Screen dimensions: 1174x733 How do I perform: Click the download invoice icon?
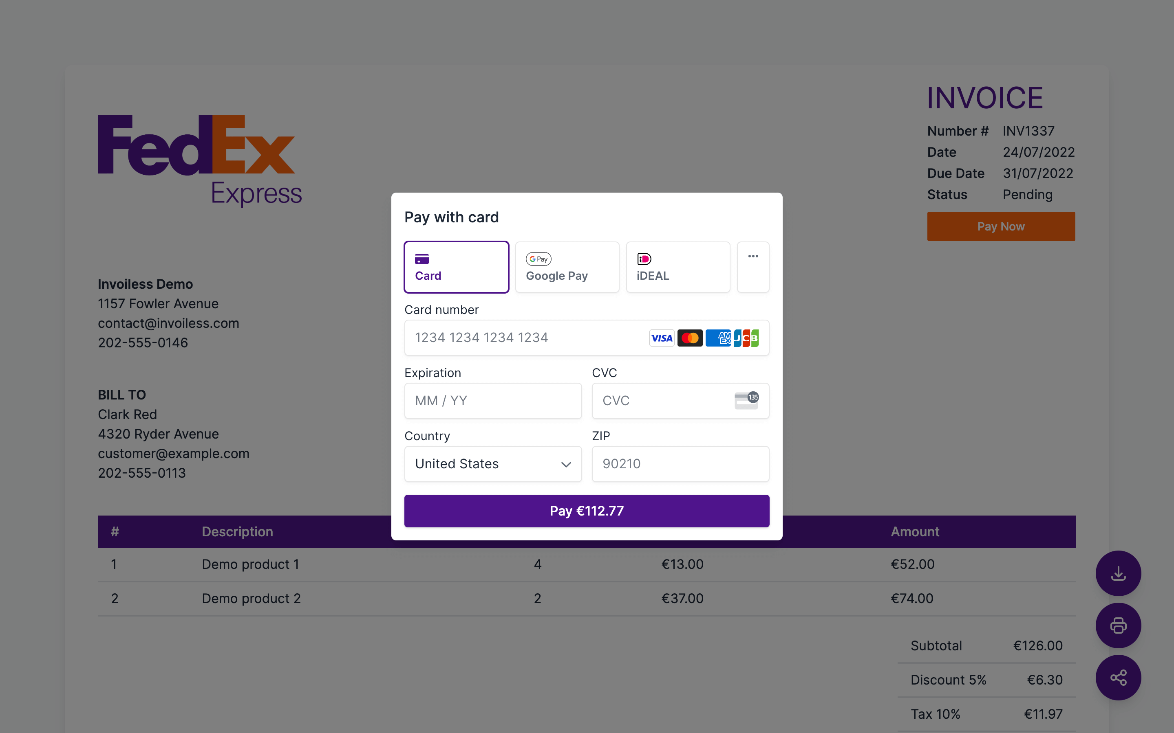1117,573
